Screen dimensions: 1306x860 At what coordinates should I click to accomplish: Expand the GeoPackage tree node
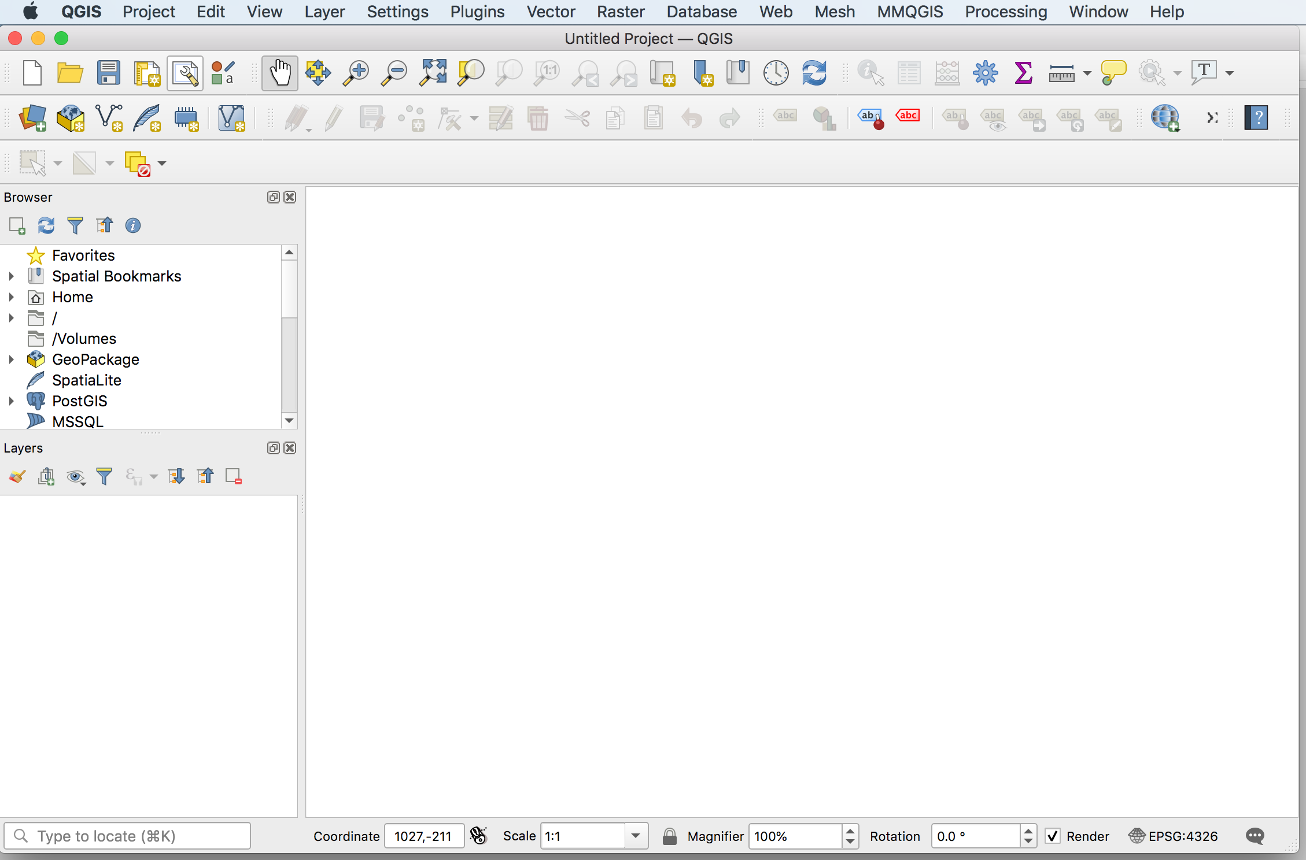11,359
